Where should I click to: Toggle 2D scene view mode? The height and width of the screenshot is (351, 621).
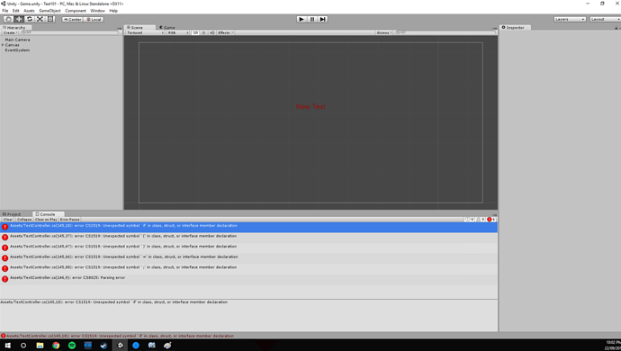click(x=195, y=33)
